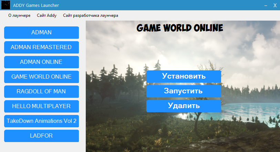Launch the game with "Запустить"
Viewport: 280px width, 152px height.
pos(183,91)
